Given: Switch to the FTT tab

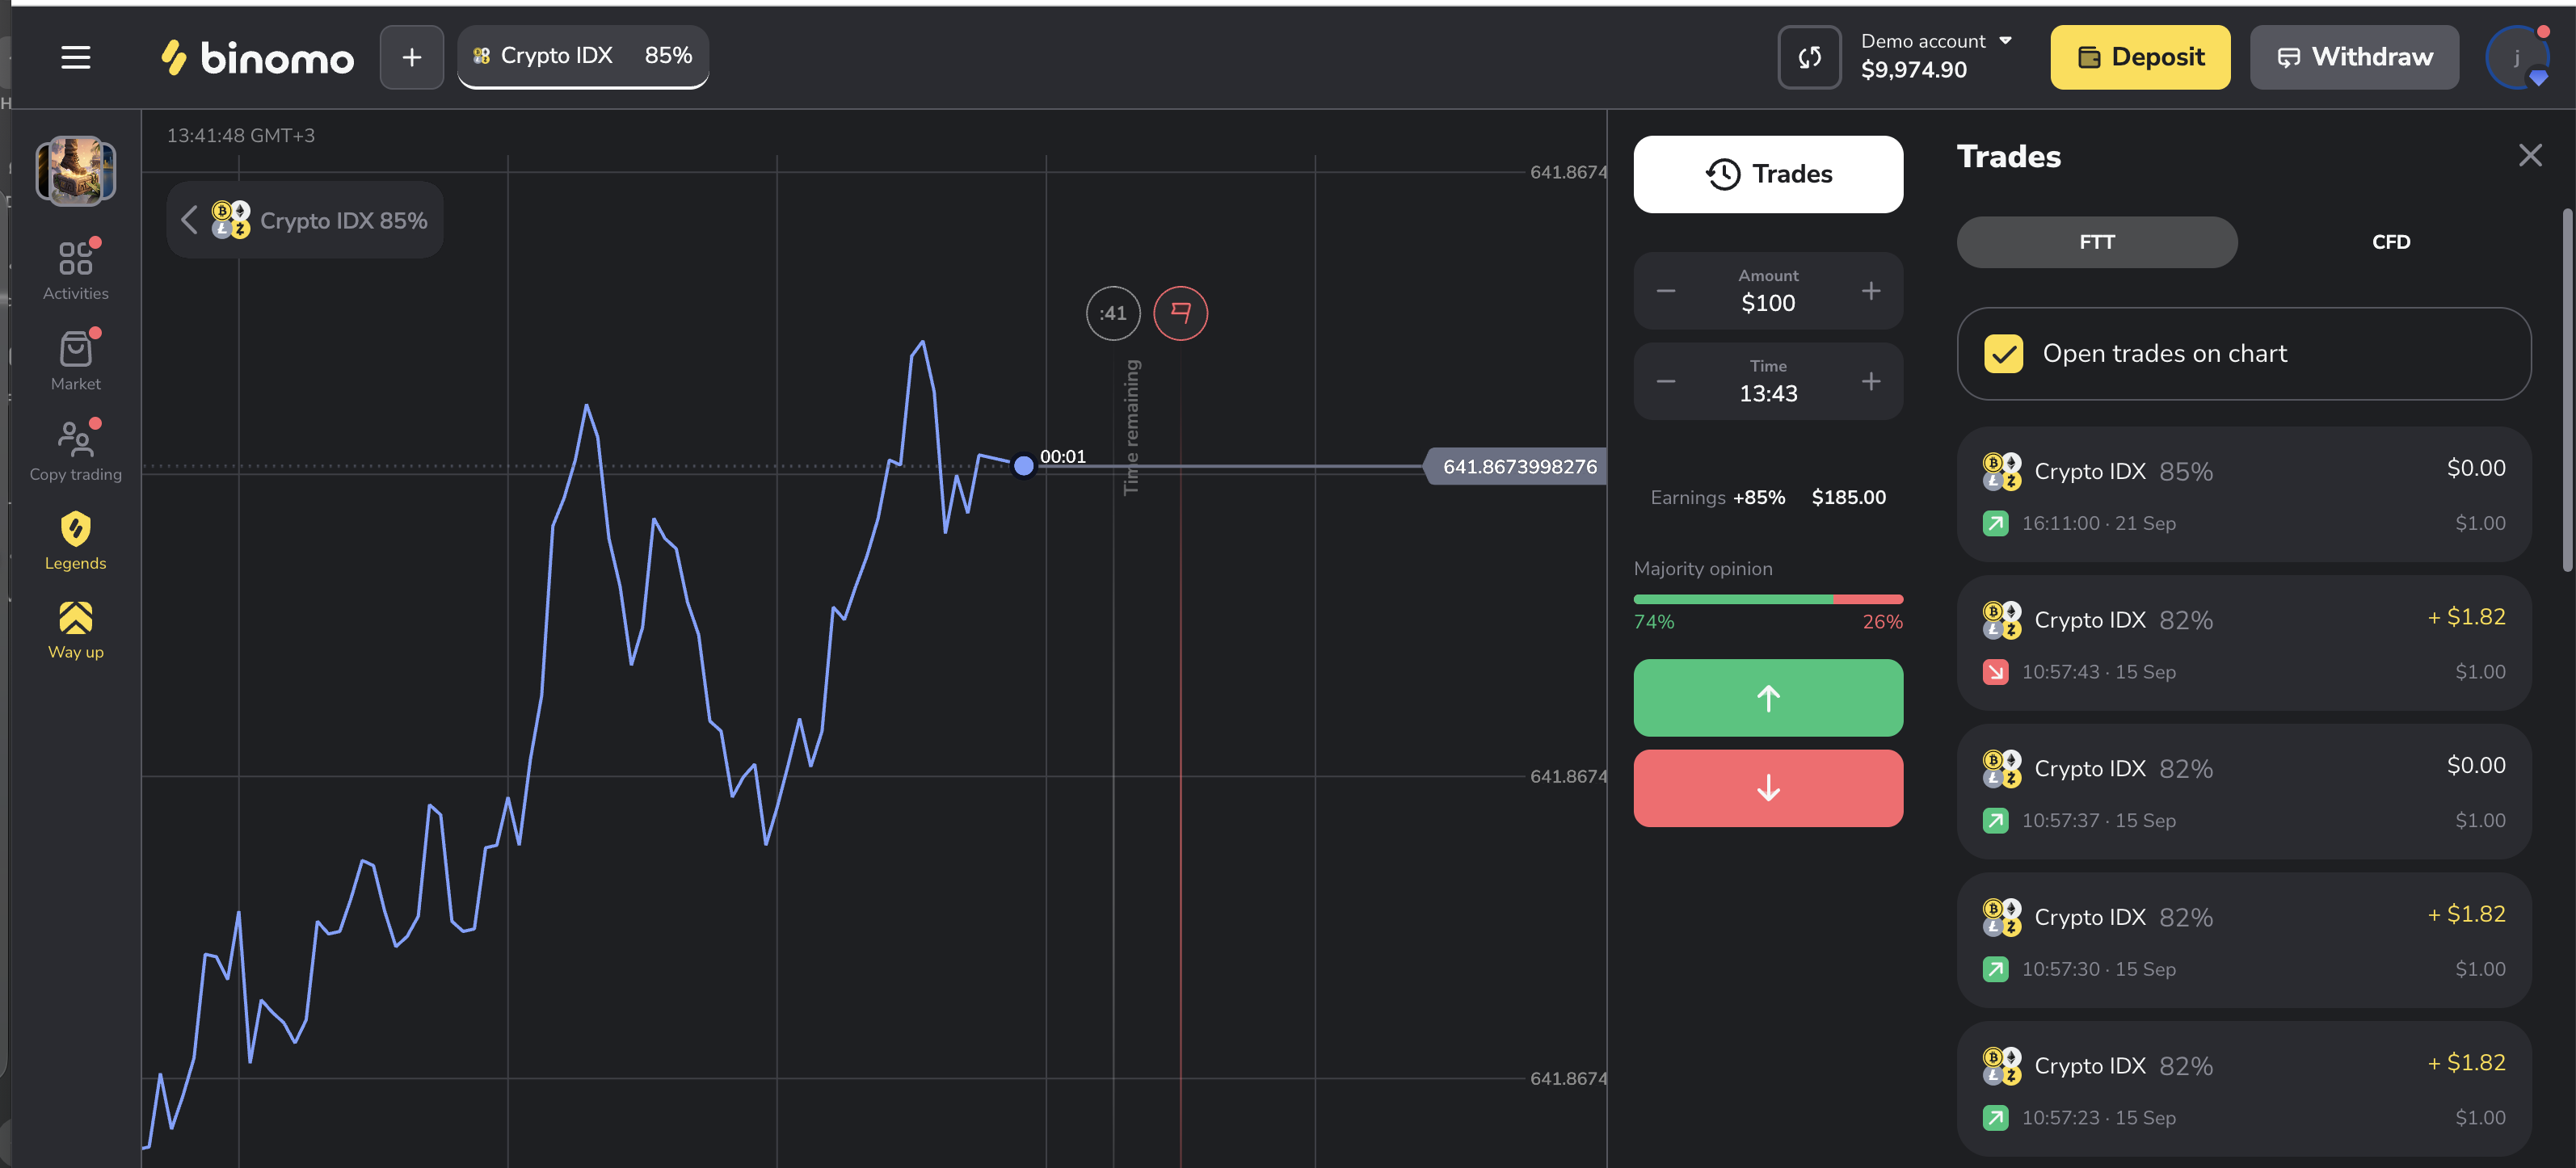Looking at the screenshot, I should point(2097,242).
